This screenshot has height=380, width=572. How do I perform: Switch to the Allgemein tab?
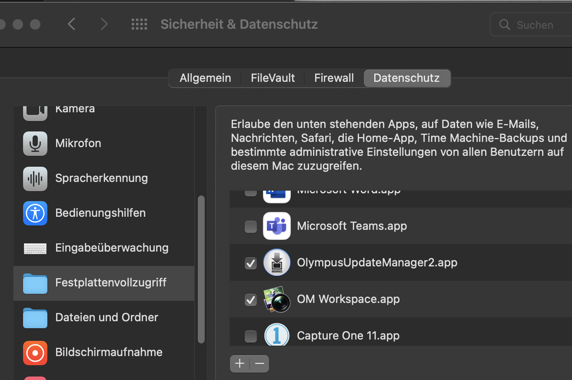pyautogui.click(x=205, y=78)
